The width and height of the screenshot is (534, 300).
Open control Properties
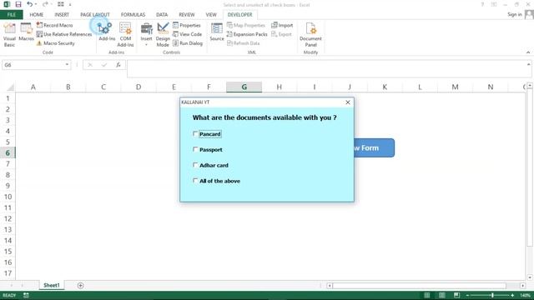coord(187,25)
